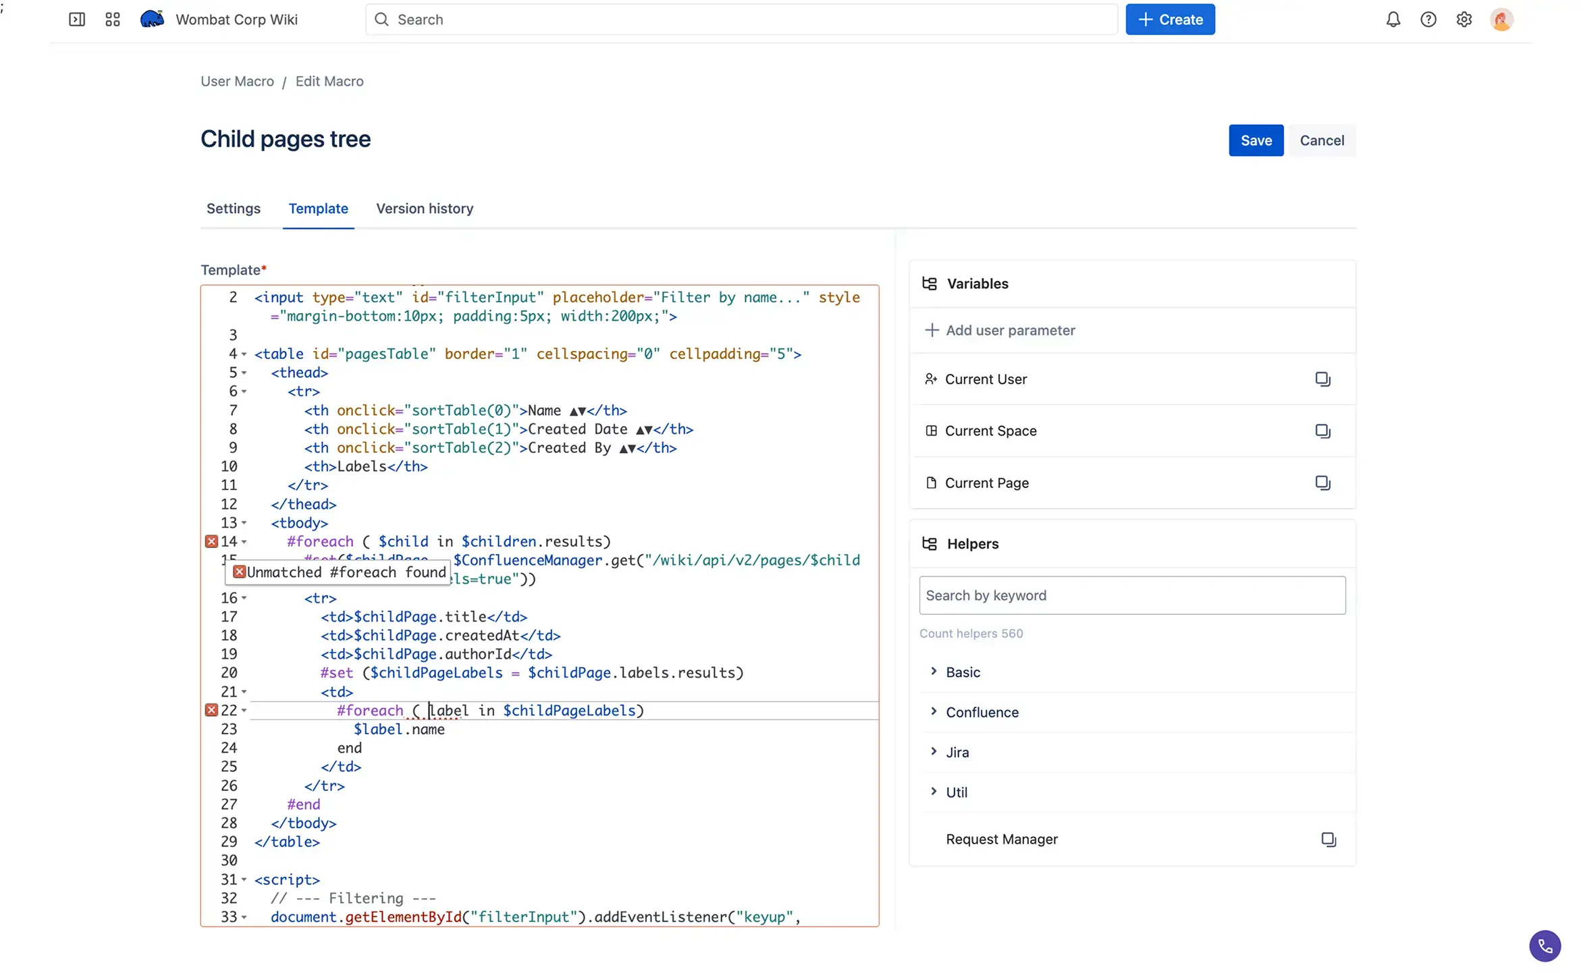Screen dimensions: 1581x980
Task: Place cursor on line 27 #end
Action: 303,805
